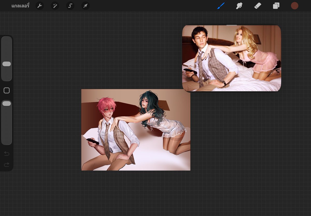Click the reference window's top grab handle

pos(231,25)
